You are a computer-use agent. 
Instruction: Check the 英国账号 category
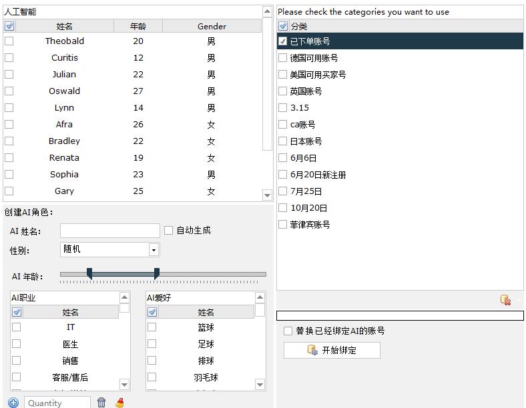click(x=283, y=91)
